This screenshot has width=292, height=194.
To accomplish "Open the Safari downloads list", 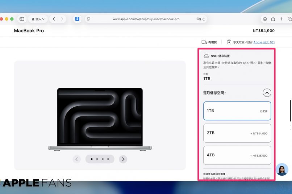I will pyautogui.click(x=265, y=19).
